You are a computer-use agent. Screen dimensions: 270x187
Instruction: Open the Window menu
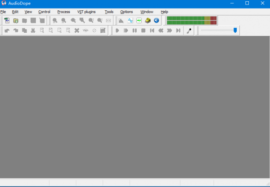click(147, 12)
